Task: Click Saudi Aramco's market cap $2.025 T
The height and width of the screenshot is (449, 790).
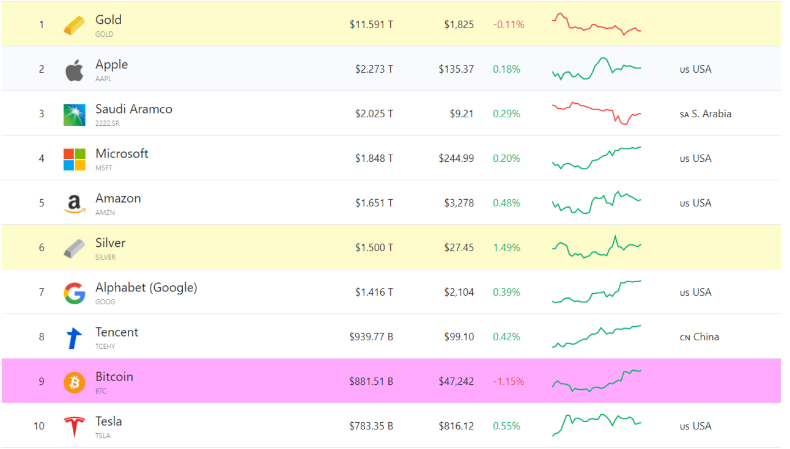Action: pyautogui.click(x=374, y=114)
